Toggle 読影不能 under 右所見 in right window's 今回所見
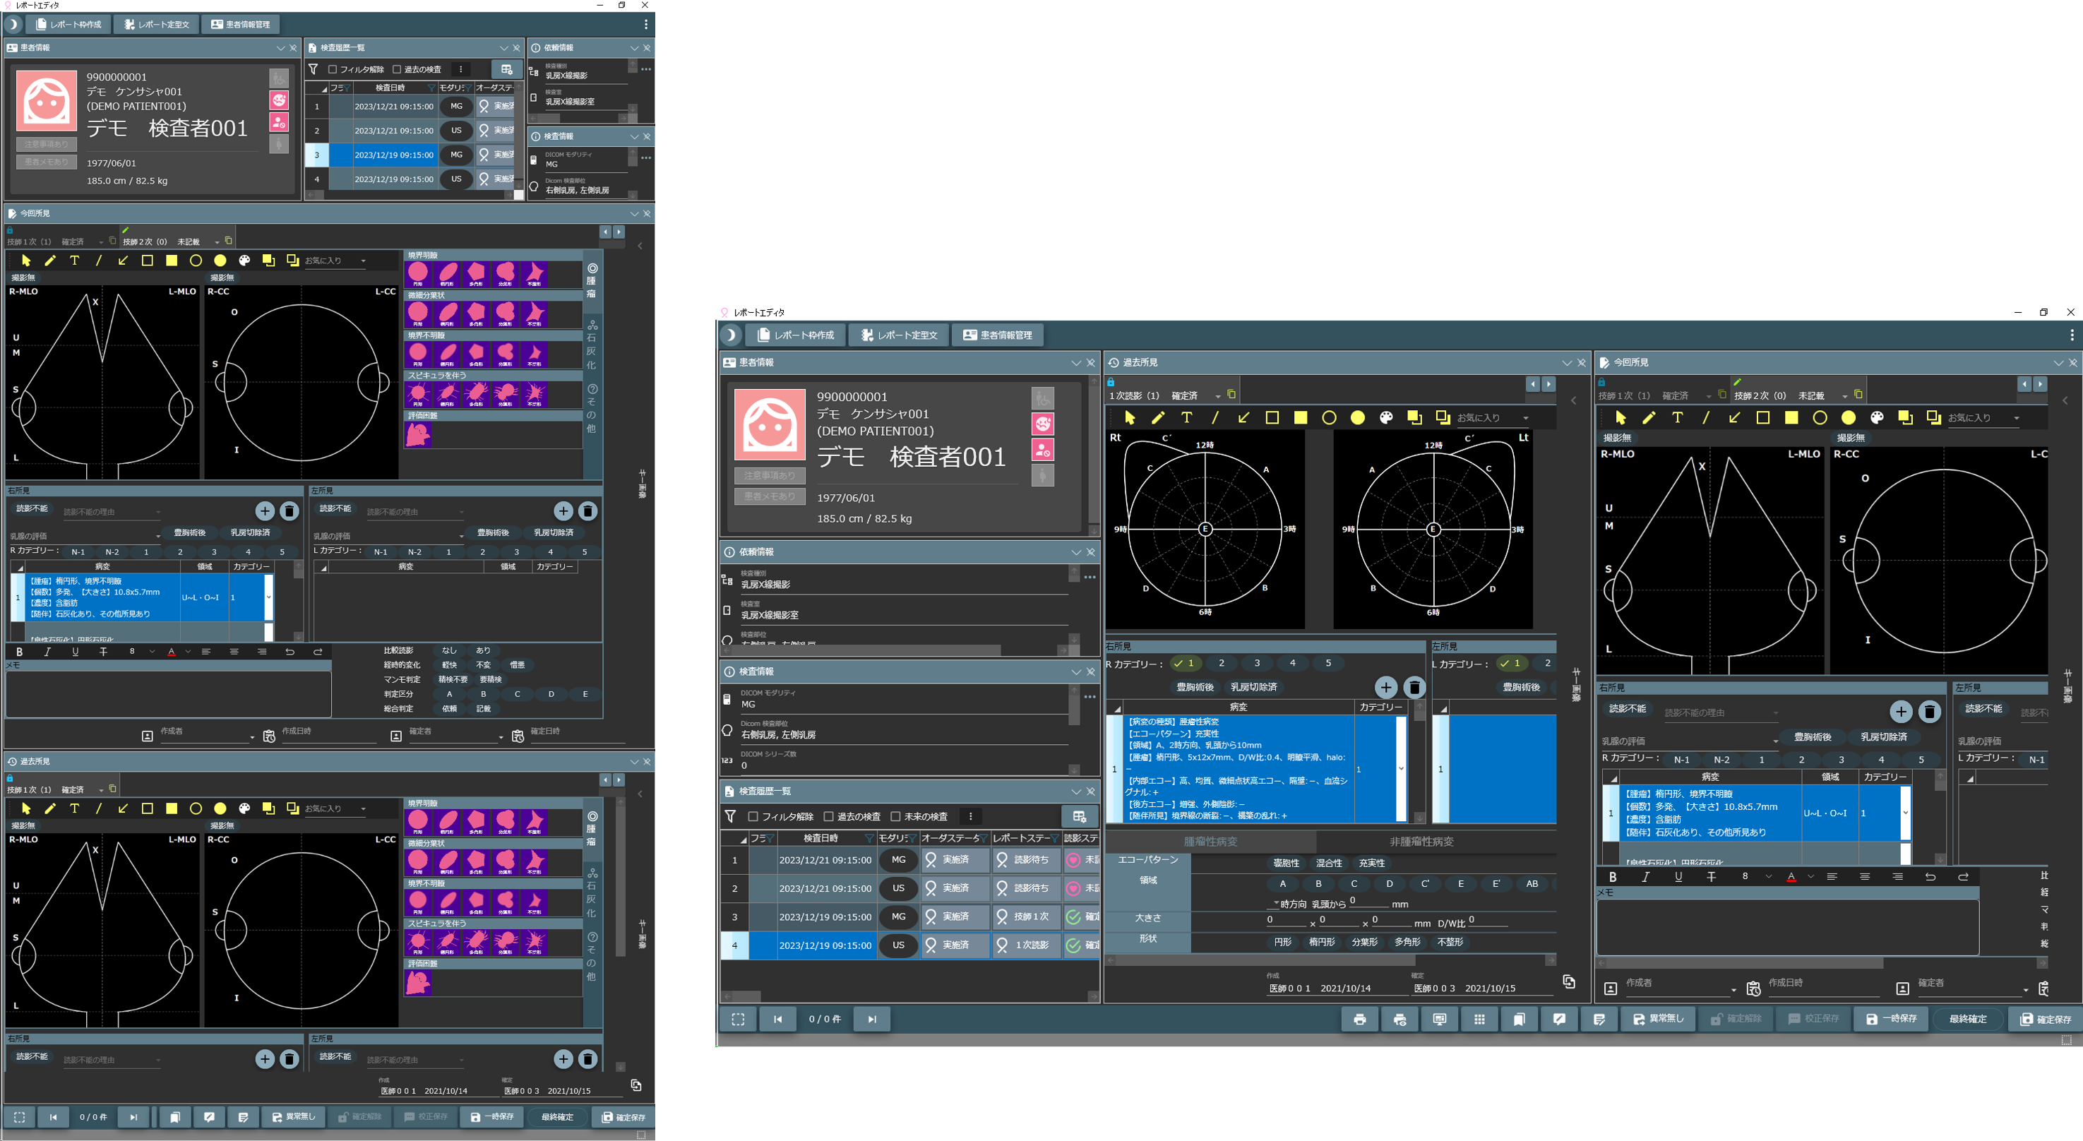The height and width of the screenshot is (1141, 2083). pos(1628,708)
